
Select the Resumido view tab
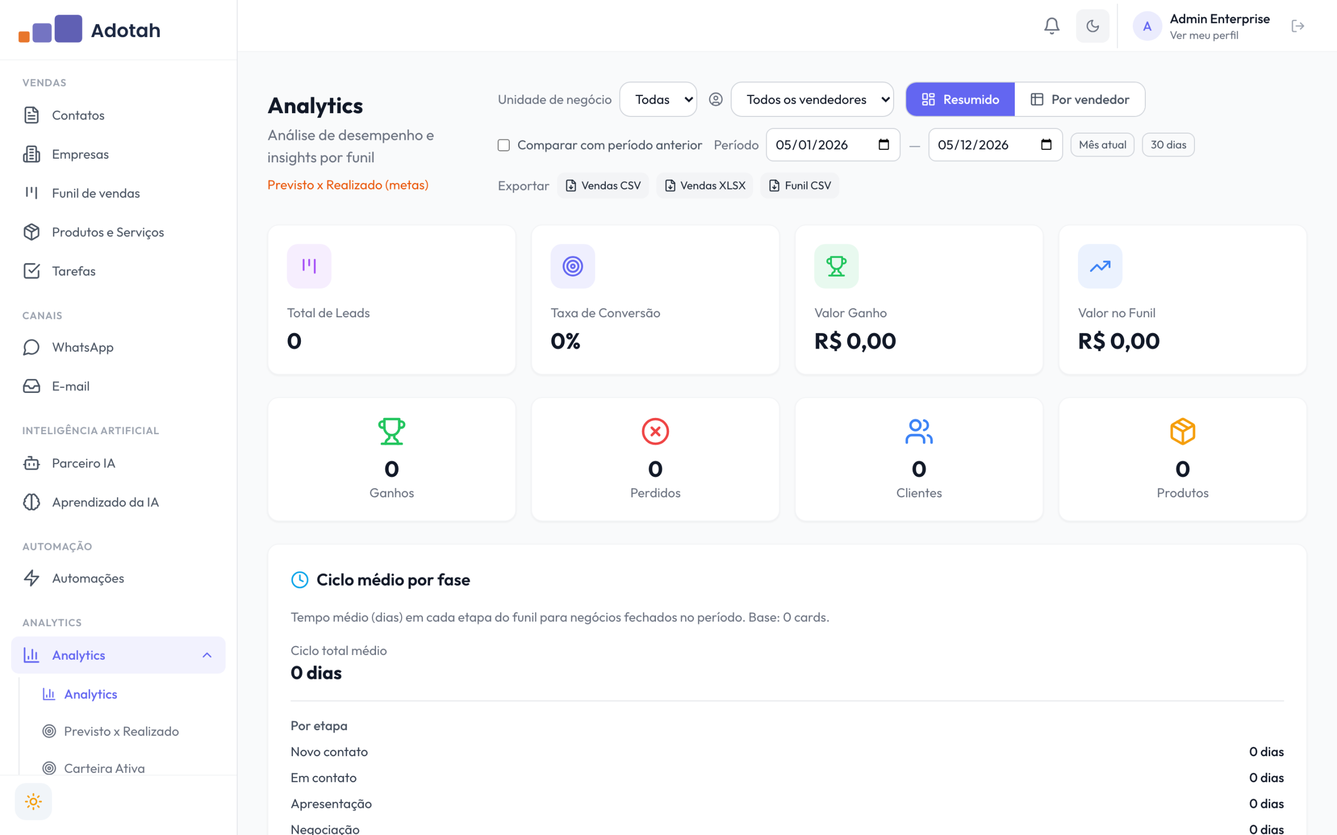tap(960, 99)
